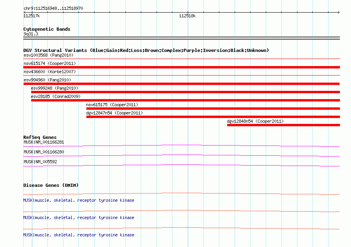This screenshot has width=351, height=247.
Task: Click the red loss bar under dgv12847n54
Action: pyautogui.click(x=213, y=117)
